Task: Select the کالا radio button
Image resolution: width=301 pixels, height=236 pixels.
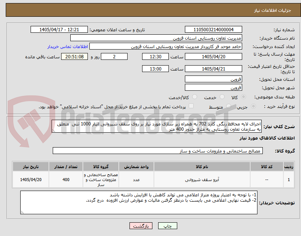Action: click(x=243, y=97)
